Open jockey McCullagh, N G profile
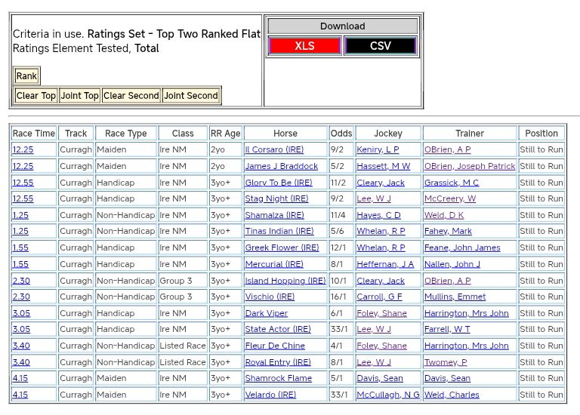This screenshot has height=415, width=580. 387,395
